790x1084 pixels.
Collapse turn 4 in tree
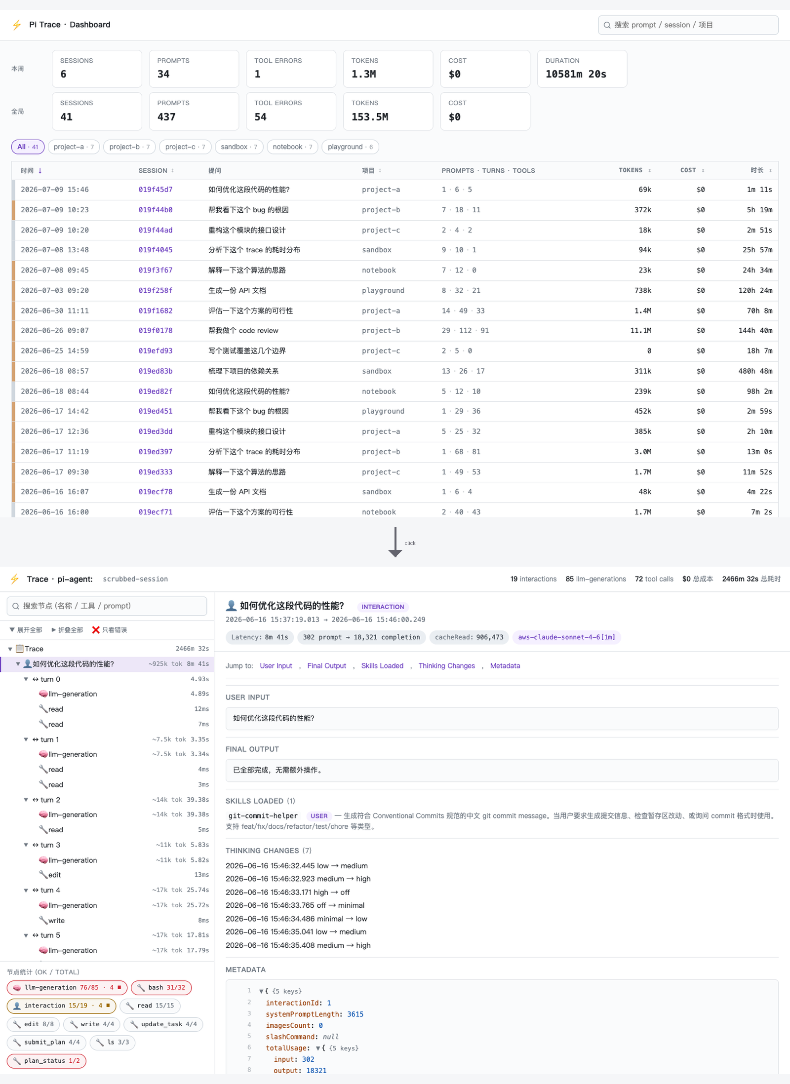click(26, 890)
